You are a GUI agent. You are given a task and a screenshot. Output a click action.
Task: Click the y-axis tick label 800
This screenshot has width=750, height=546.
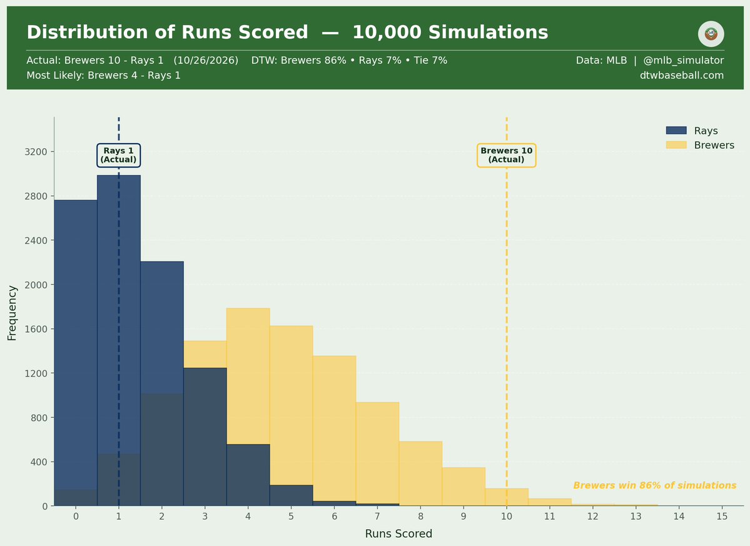click(x=39, y=418)
